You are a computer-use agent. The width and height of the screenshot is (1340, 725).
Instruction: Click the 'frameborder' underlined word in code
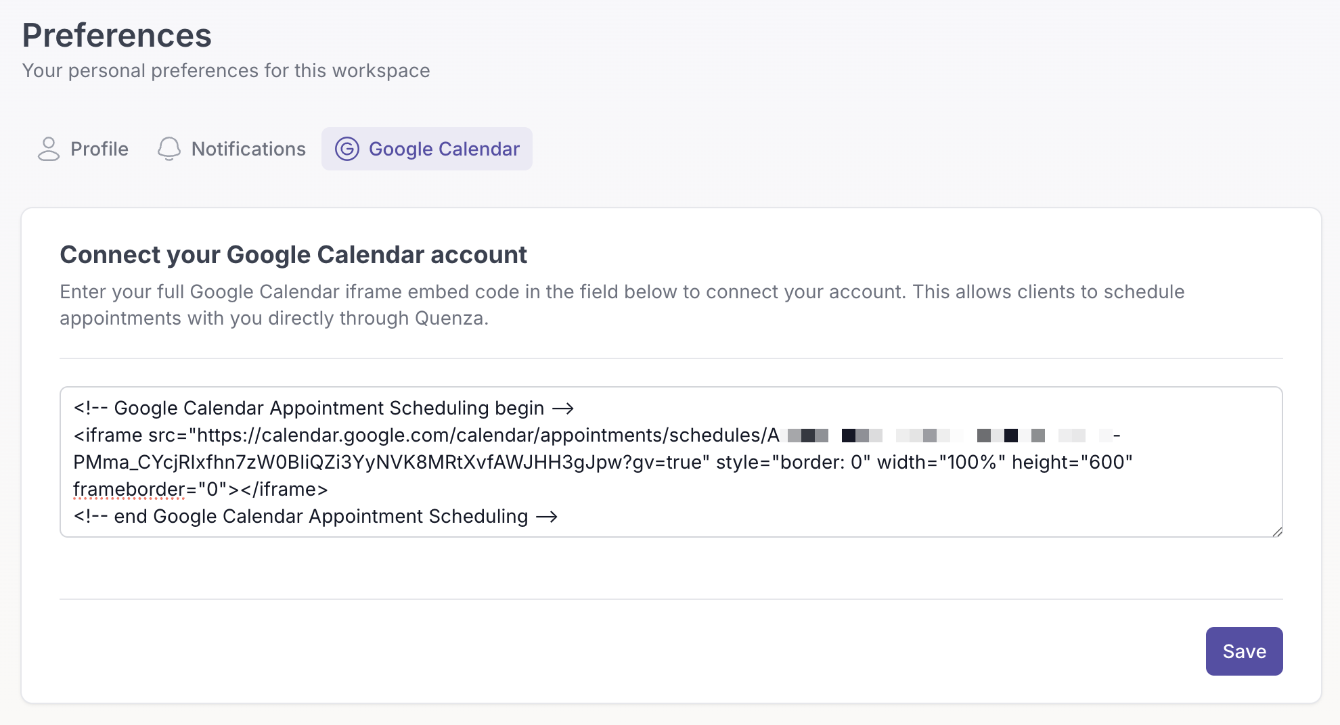tap(129, 489)
